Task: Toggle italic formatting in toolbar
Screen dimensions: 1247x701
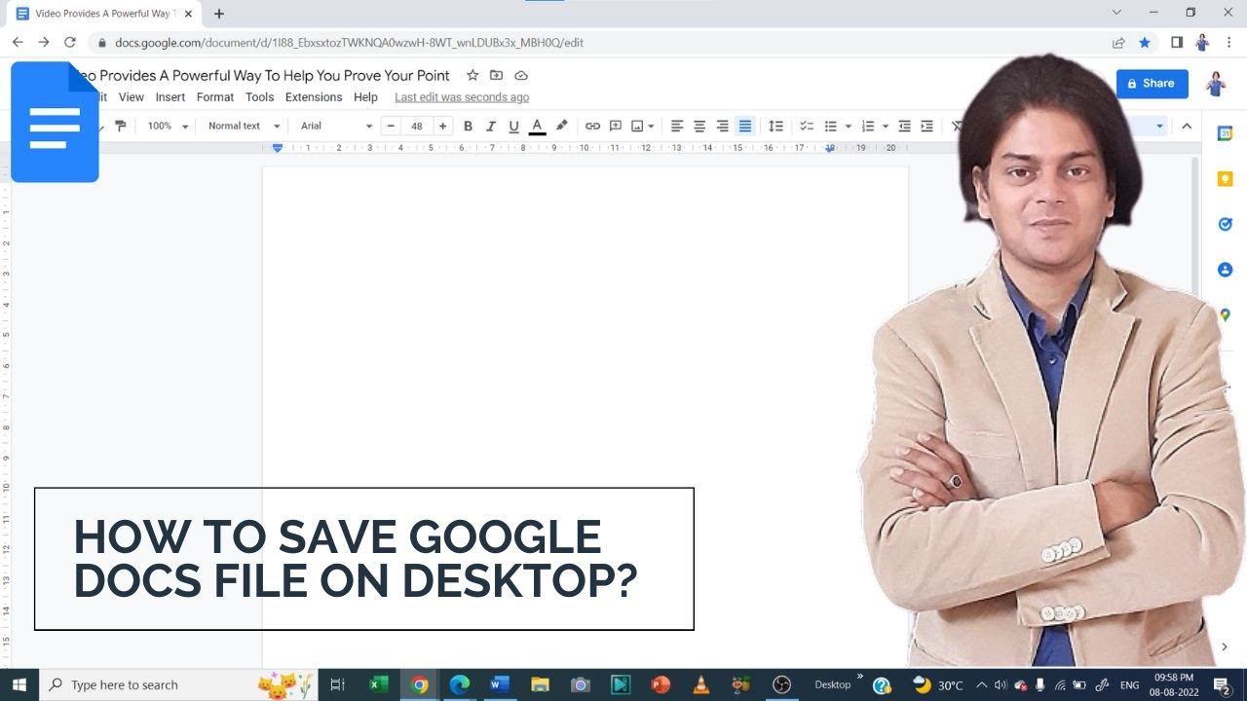Action: point(491,126)
